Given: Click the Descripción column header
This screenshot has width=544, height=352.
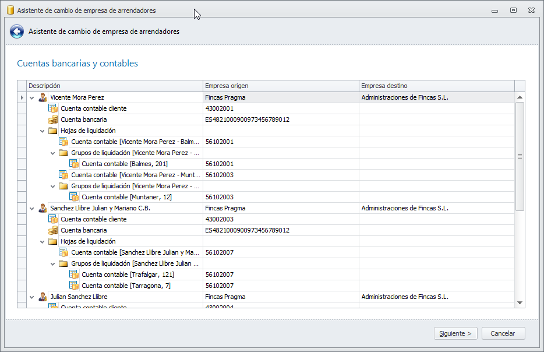Looking at the screenshot, I should click(115, 86).
